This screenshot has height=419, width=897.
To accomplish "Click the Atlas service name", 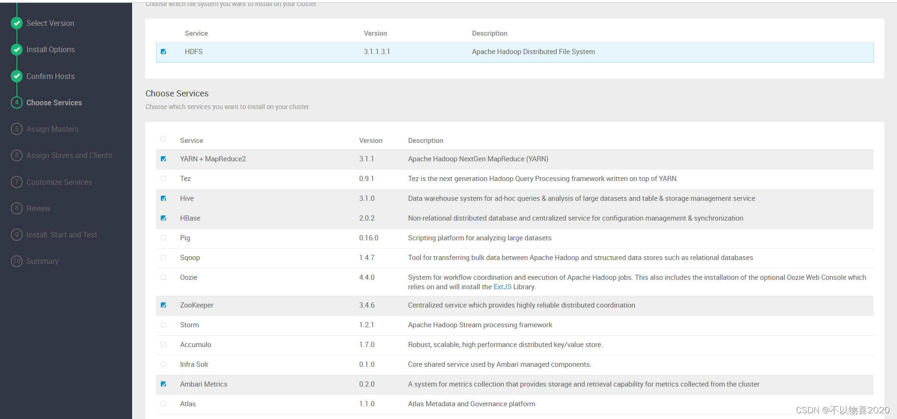I will [x=188, y=404].
